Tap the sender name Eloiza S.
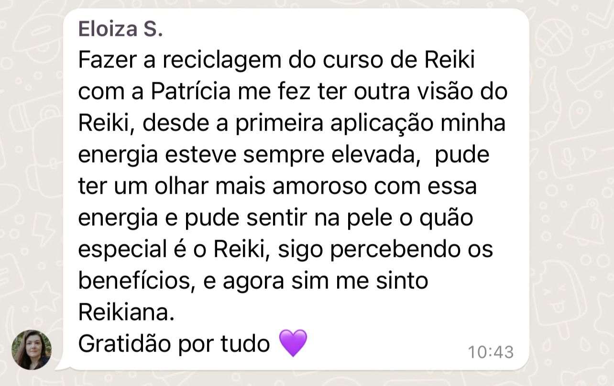Image resolution: width=614 pixels, height=386 pixels. [121, 30]
